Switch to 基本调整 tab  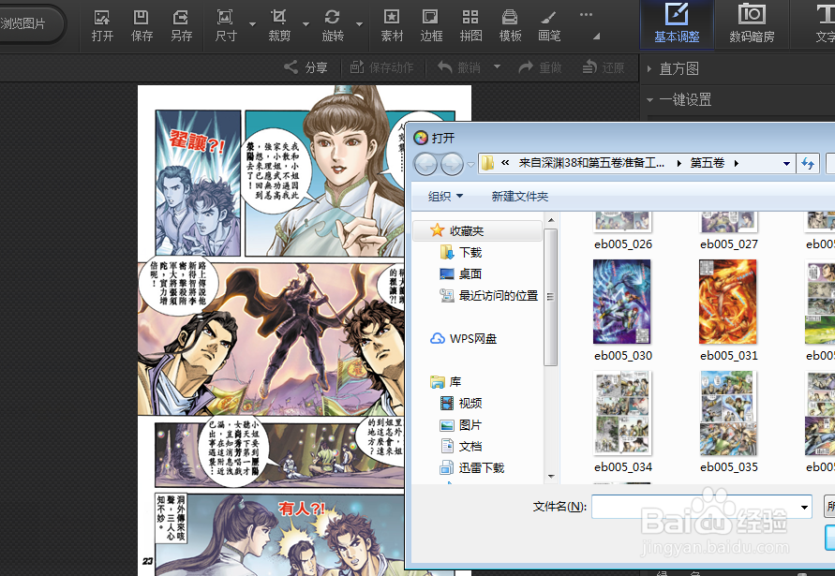point(677,23)
